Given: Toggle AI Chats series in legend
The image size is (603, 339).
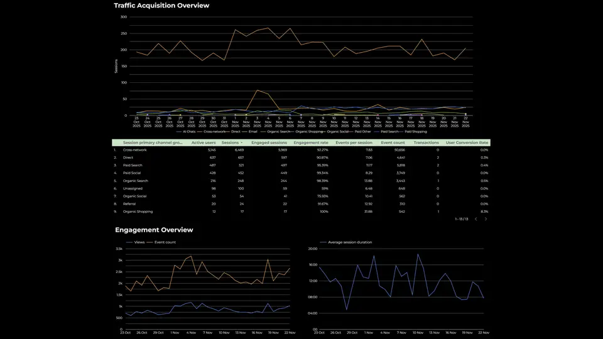Looking at the screenshot, I should coord(186,131).
